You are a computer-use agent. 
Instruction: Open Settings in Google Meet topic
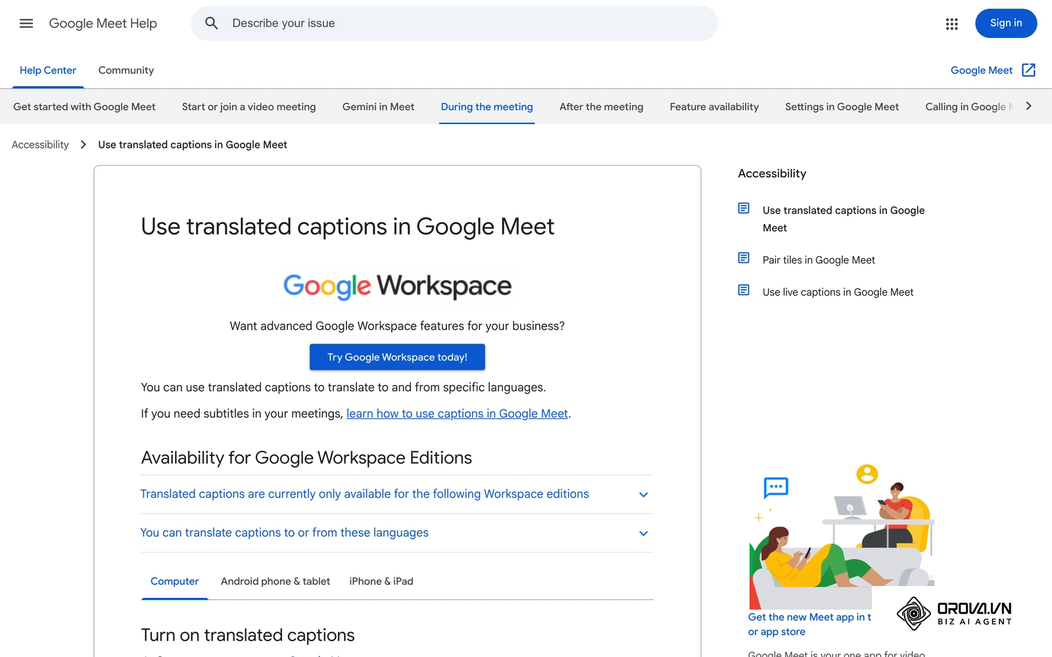tap(842, 106)
